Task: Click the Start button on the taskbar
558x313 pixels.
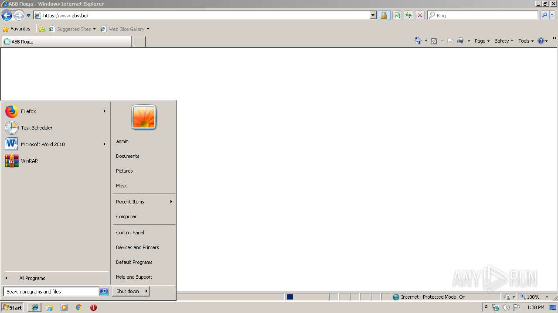Action: tap(12, 307)
